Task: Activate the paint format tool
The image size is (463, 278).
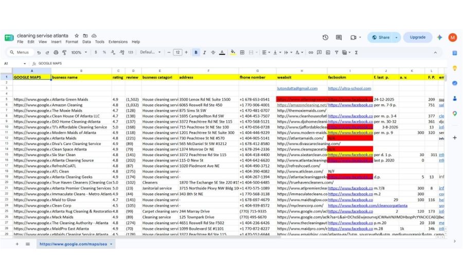Action: [x=64, y=52]
